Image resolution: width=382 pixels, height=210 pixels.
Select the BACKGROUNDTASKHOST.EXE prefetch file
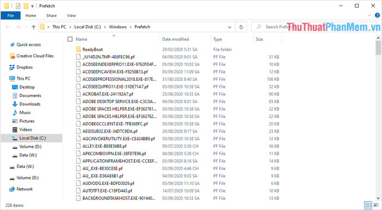(x=119, y=199)
